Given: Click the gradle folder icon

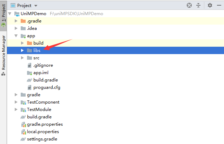Looking at the screenshot, I should tap(23, 95).
